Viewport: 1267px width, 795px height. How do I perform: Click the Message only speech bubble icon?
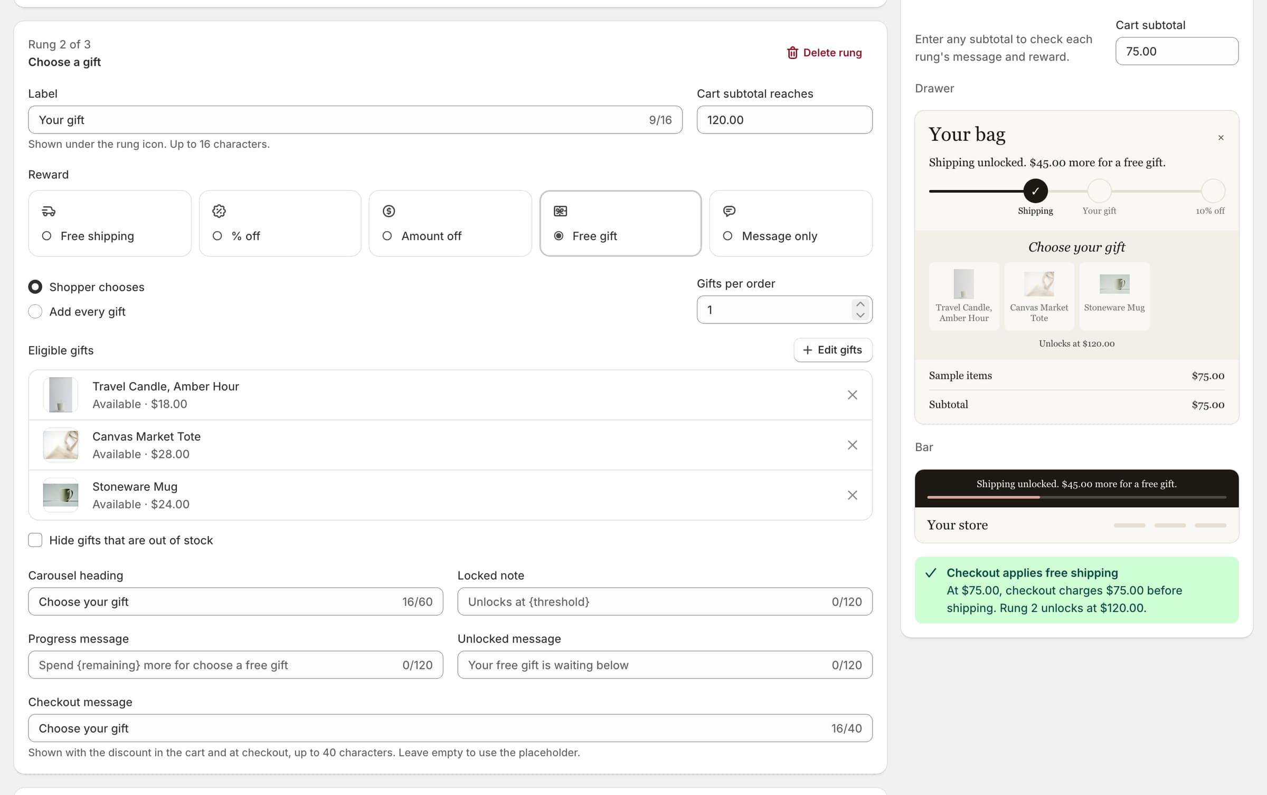click(729, 211)
